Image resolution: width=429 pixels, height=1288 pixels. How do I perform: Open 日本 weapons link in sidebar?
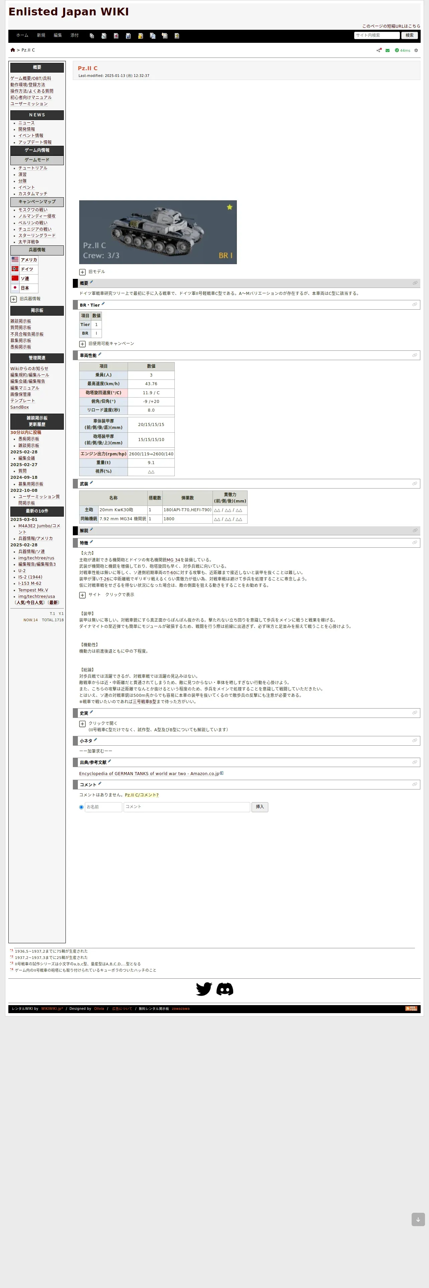pyautogui.click(x=25, y=288)
